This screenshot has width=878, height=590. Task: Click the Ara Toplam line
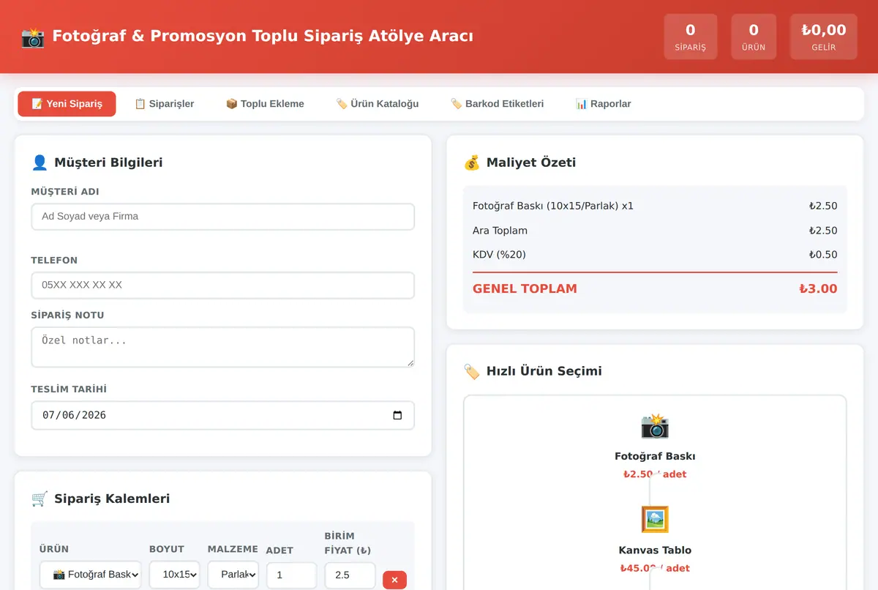655,231
